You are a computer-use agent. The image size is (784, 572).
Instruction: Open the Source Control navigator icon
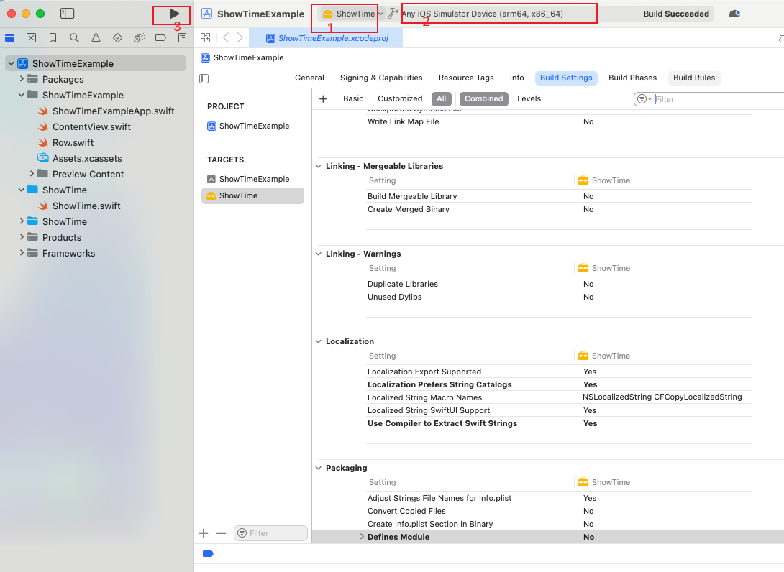point(31,38)
